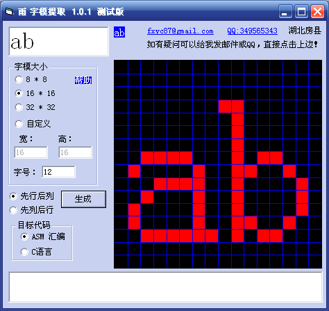The image size is (329, 311).
Task: Click the empty output text area at bottom
Action: point(165,287)
